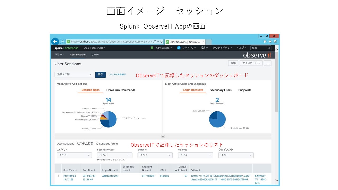Open the Administrator menu
This screenshot has width=338, height=190.
pyautogui.click(x=164, y=48)
